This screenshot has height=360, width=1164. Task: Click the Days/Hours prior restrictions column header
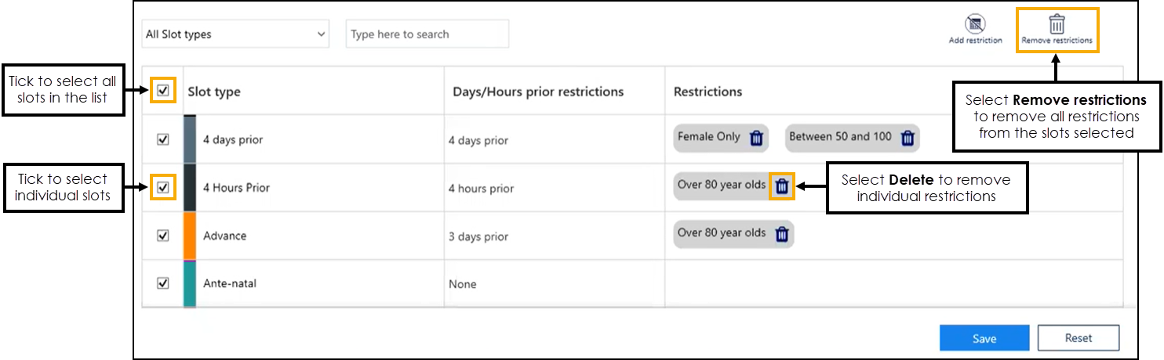tap(538, 92)
